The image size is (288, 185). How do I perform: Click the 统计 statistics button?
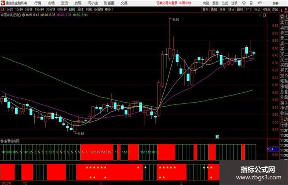pyautogui.click(x=231, y=9)
